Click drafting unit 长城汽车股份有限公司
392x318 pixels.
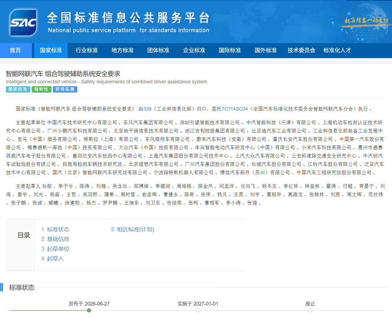tap(276, 164)
